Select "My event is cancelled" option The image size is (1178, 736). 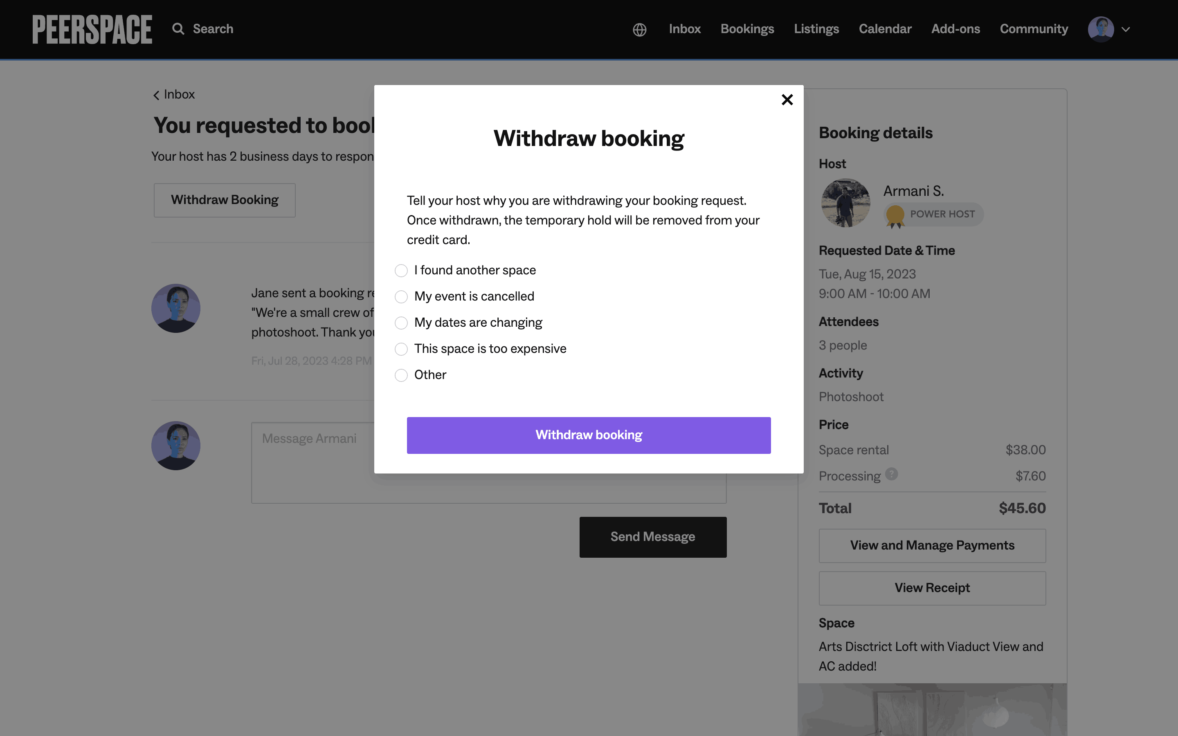(401, 297)
